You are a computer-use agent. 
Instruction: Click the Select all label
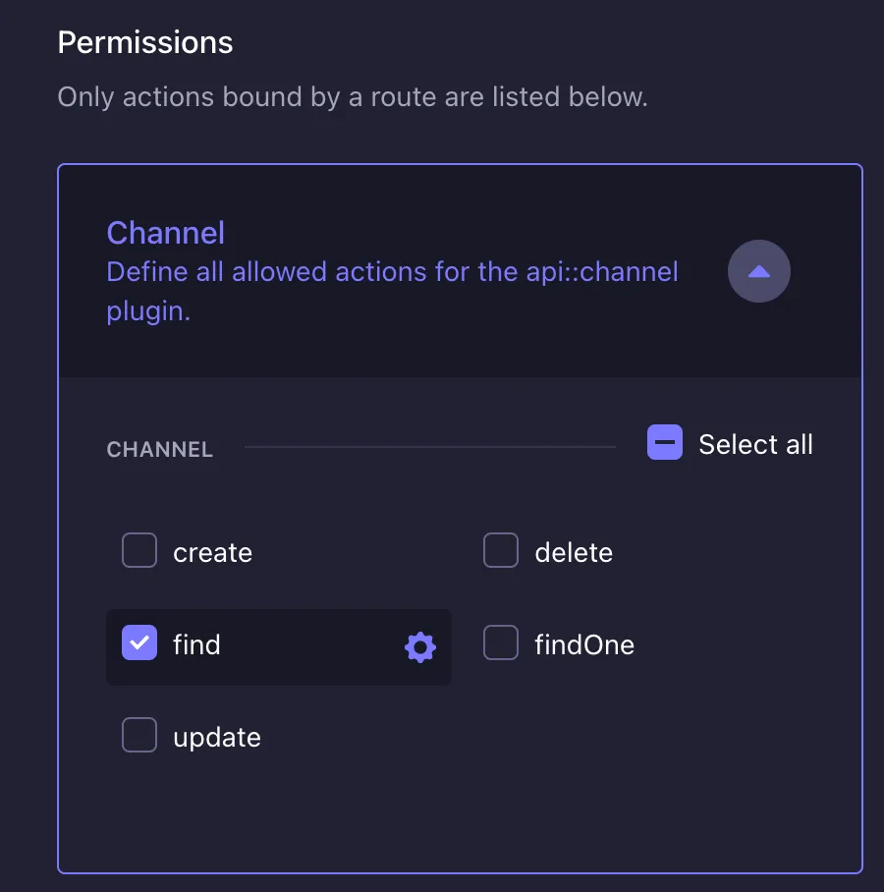pos(756,444)
